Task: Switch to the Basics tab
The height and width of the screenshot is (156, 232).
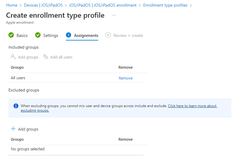Action: [x=22, y=35]
